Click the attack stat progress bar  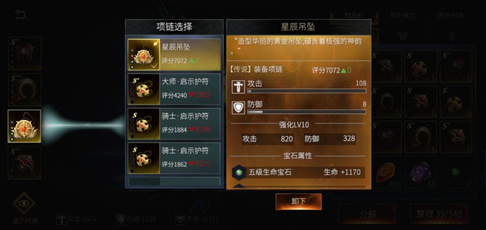pyautogui.click(x=306, y=91)
